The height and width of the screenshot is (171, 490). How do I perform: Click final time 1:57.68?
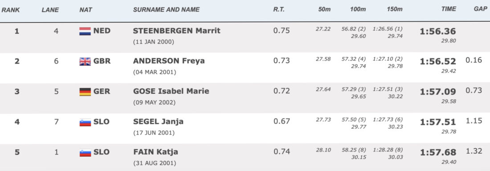438,153
